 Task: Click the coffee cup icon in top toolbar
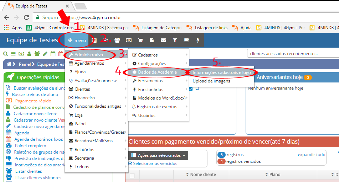pyautogui.click(x=186, y=40)
